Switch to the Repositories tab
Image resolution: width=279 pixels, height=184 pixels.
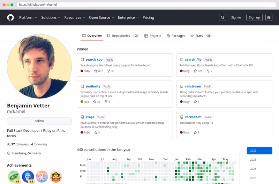coord(123,36)
